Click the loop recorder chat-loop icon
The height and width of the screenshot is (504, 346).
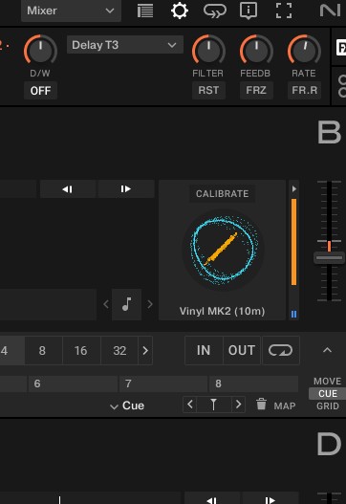[x=215, y=11]
